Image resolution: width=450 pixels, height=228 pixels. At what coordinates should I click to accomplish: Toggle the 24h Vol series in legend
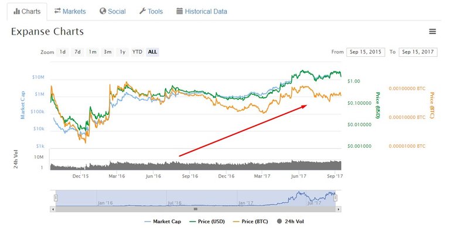(x=291, y=222)
